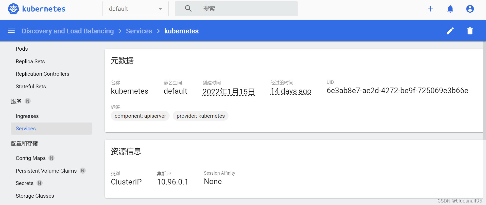Open the default namespace dropdown
486x205 pixels.
(135, 9)
